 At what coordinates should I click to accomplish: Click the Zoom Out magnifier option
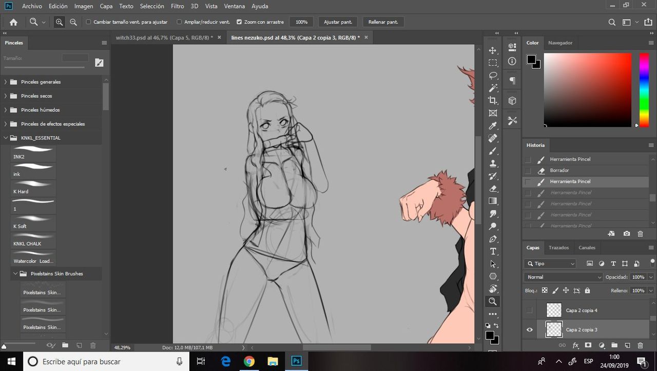click(x=73, y=22)
